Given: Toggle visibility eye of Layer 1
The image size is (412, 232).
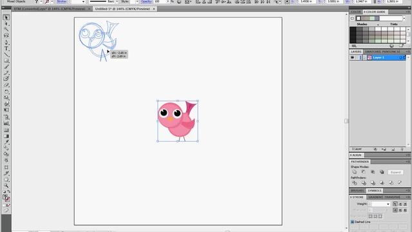Looking at the screenshot, I should (x=352, y=57).
